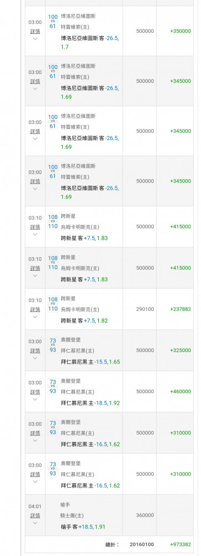Open 詳情 for the 04:01 槍手 bet
The image size is (201, 556).
pos(35,515)
